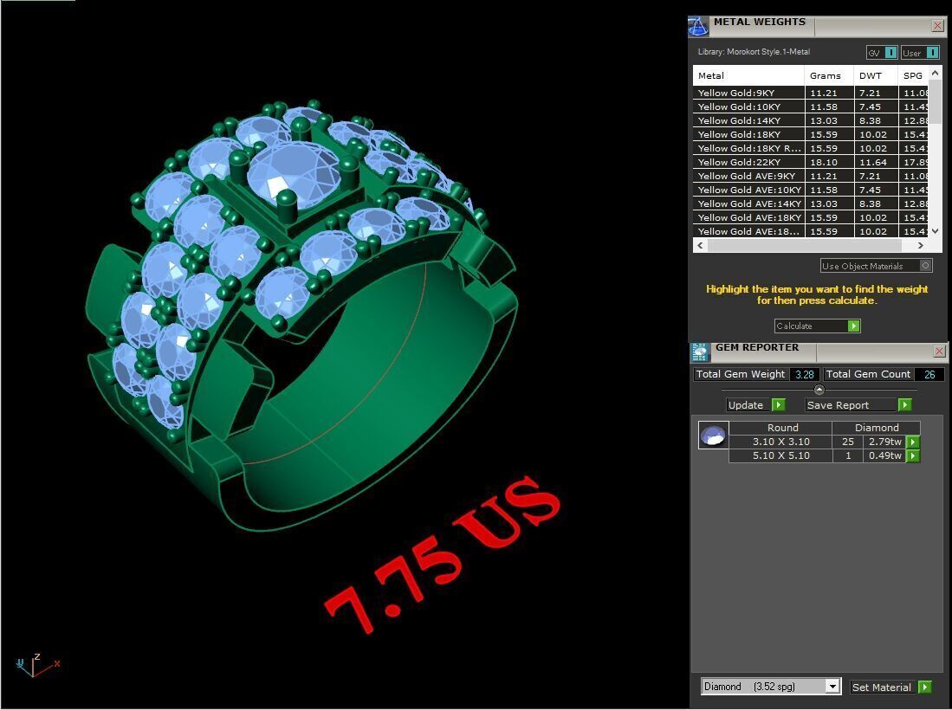Screen dimensions: 952x710
Task: Click the 25 gem count cell
Action: (x=848, y=442)
